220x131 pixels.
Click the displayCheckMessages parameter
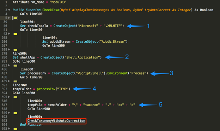pos(91,10)
